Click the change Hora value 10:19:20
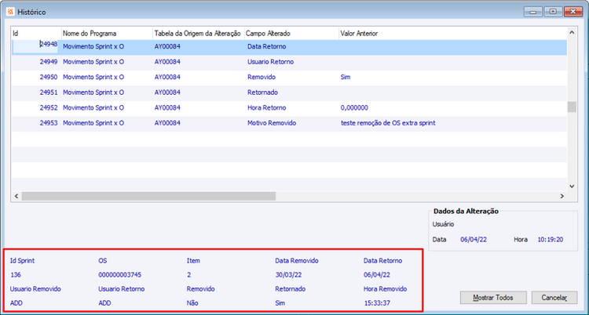 click(x=551, y=239)
